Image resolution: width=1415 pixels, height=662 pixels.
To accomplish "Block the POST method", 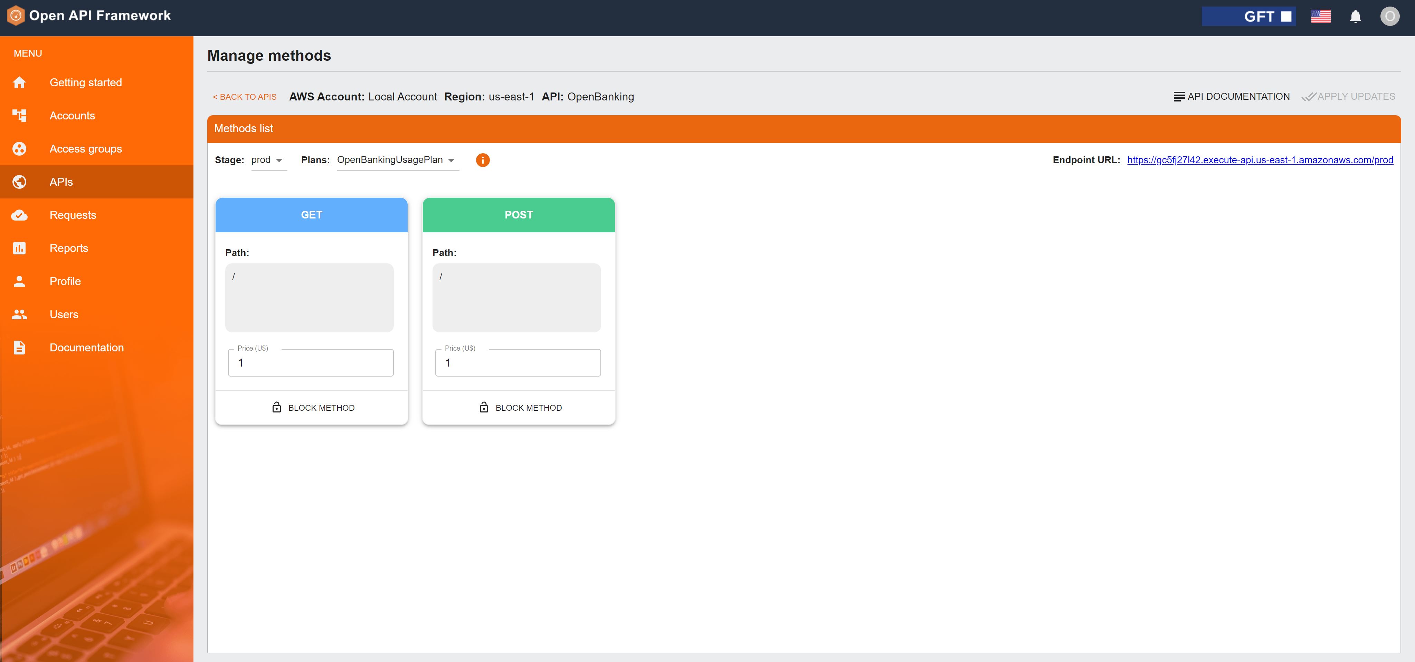I will click(x=519, y=408).
